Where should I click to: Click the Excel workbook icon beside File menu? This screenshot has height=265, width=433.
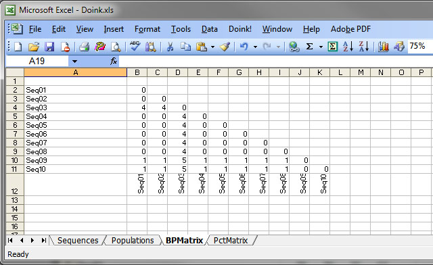pos(17,28)
